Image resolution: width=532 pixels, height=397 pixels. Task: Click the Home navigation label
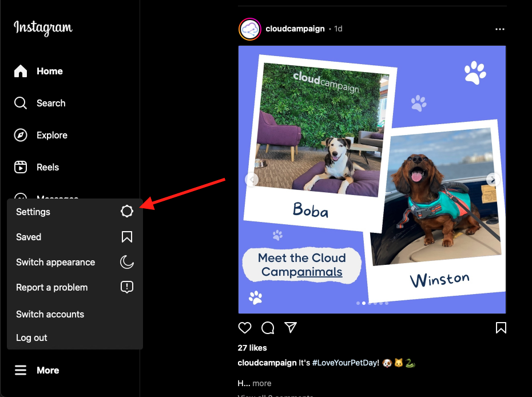click(x=50, y=71)
